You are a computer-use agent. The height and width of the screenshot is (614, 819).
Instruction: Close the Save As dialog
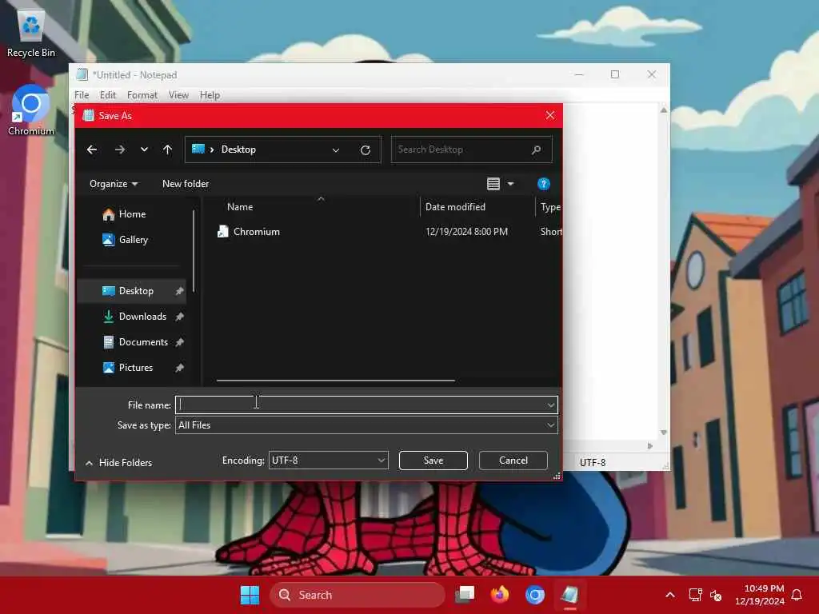[x=549, y=115]
